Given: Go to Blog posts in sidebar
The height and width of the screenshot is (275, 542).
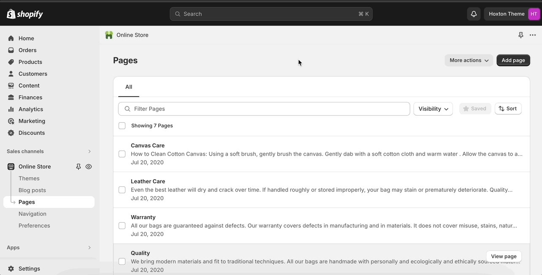Looking at the screenshot, I should (x=32, y=190).
